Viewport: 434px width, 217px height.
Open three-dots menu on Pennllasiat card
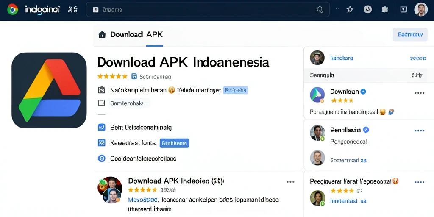pyautogui.click(x=419, y=131)
